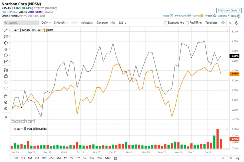
Task: Click the Full Screen Chart button
Action: [229, 11]
